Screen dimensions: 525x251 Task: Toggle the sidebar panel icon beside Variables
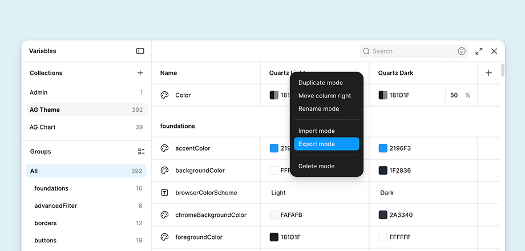140,51
